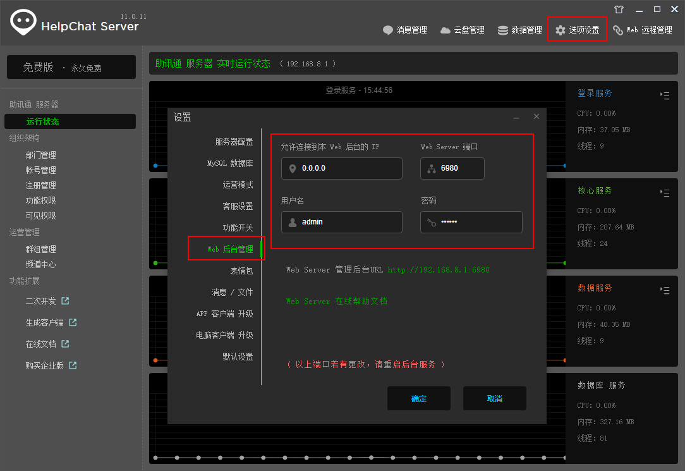Select Web 后台管理 settings tab
Screen dimensions: 685x471
coord(230,249)
